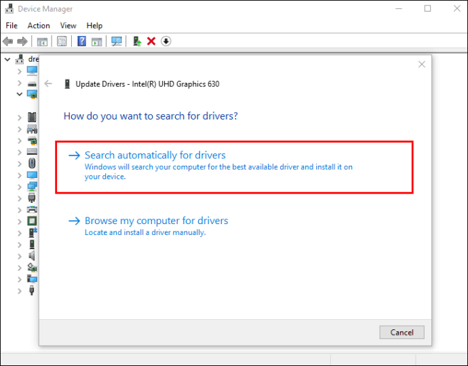Select the mouse icon in the tree
Viewport: 468px width, 366px height.
(x=32, y=164)
